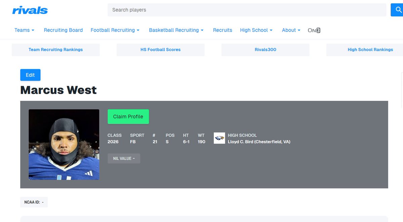The image size is (403, 222).
Task: Expand the Basketball Recruiting dropdown
Action: point(176,30)
